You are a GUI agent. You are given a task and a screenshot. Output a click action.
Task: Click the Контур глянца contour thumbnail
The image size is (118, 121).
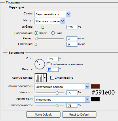pyautogui.click(x=39, y=78)
